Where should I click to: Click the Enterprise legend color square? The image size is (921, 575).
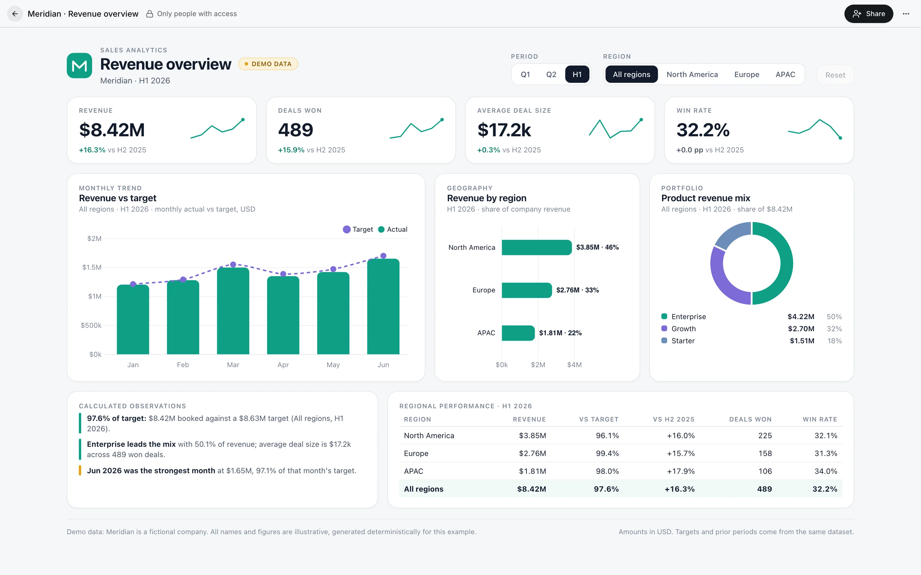click(x=664, y=316)
